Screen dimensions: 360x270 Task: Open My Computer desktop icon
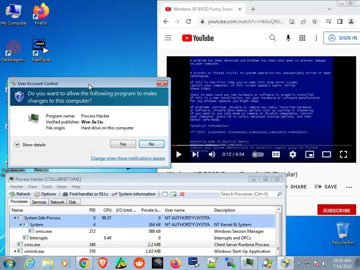14,14
